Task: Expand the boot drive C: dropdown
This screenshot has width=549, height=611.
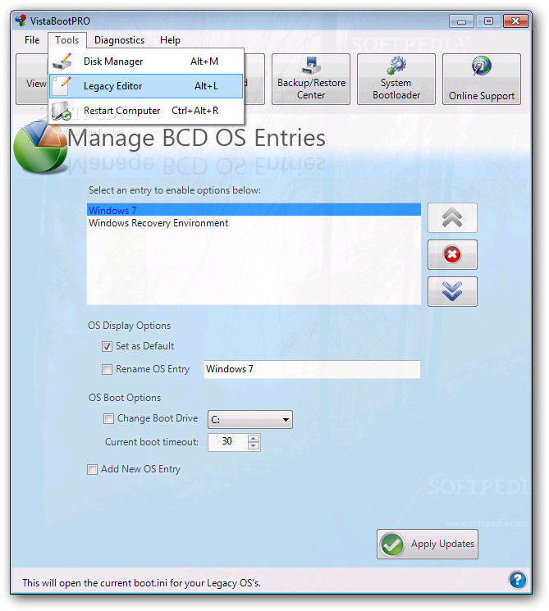Action: (286, 420)
